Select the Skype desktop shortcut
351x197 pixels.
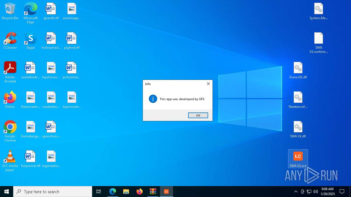click(30, 41)
